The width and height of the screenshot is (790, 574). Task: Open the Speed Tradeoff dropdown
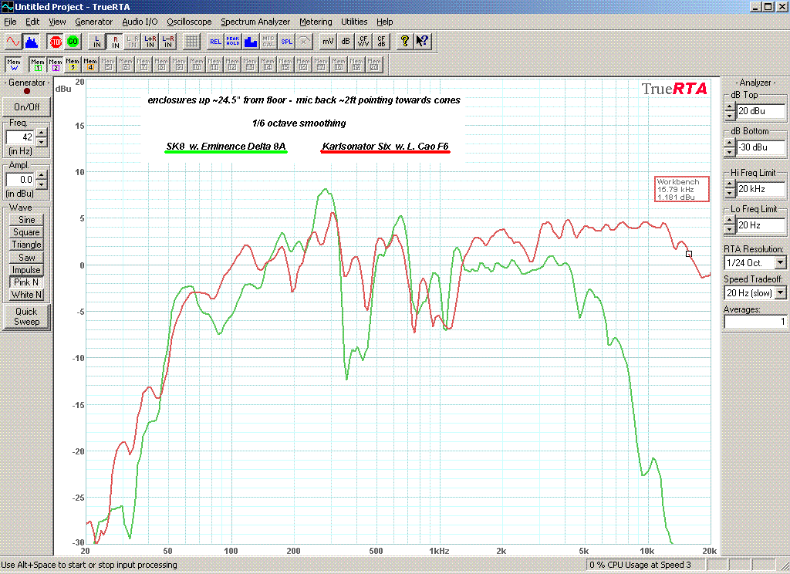pos(781,293)
